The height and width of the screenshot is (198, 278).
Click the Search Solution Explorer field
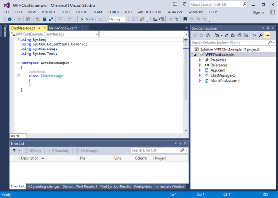click(x=233, y=43)
